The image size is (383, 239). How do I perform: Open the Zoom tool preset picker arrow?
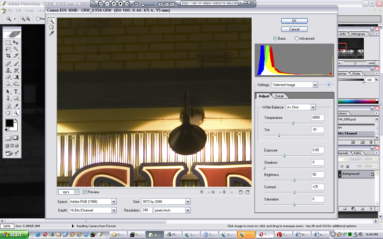click(x=15, y=19)
